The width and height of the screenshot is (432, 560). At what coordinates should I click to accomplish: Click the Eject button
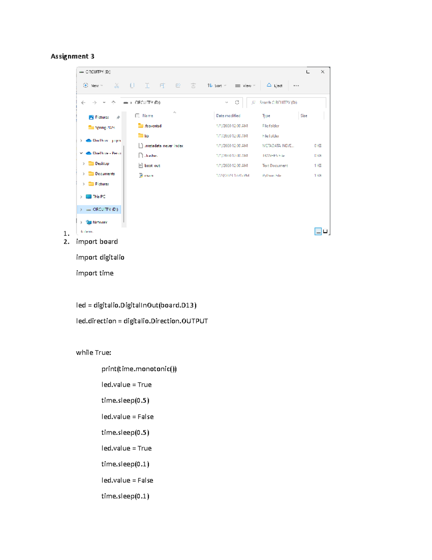pyautogui.click(x=274, y=86)
